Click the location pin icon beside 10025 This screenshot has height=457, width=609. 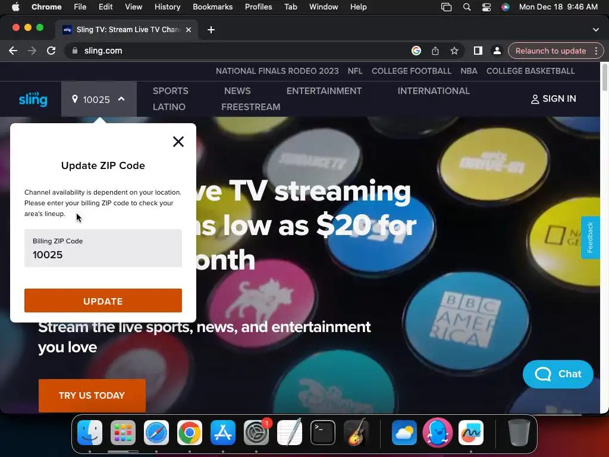click(x=75, y=99)
